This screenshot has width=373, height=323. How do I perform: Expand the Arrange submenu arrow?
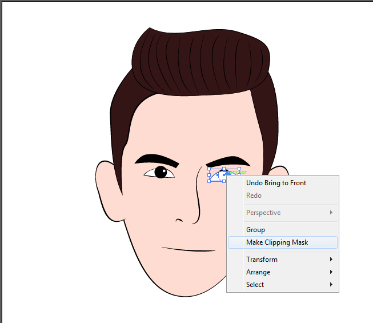(331, 272)
